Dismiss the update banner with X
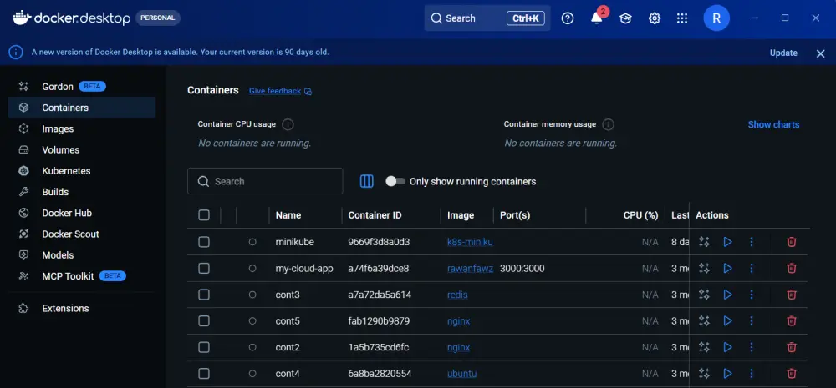Screen dimensions: 836x388 821,53
